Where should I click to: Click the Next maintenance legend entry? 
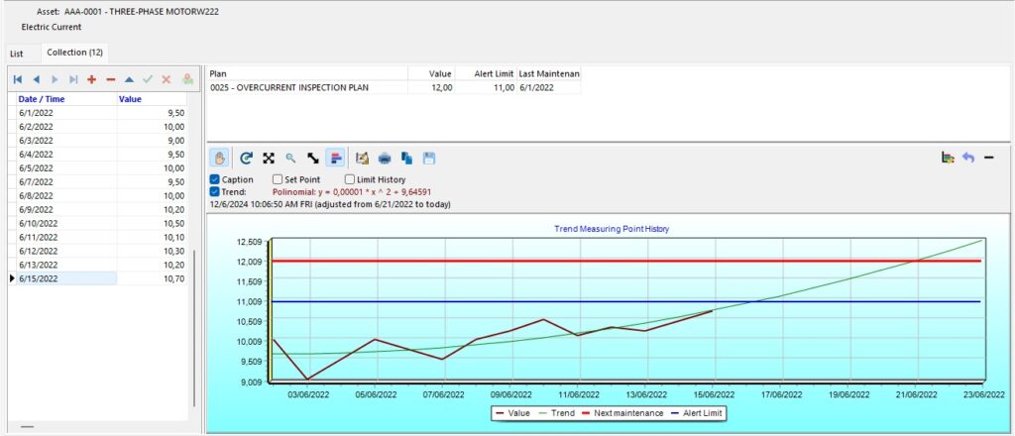point(622,412)
